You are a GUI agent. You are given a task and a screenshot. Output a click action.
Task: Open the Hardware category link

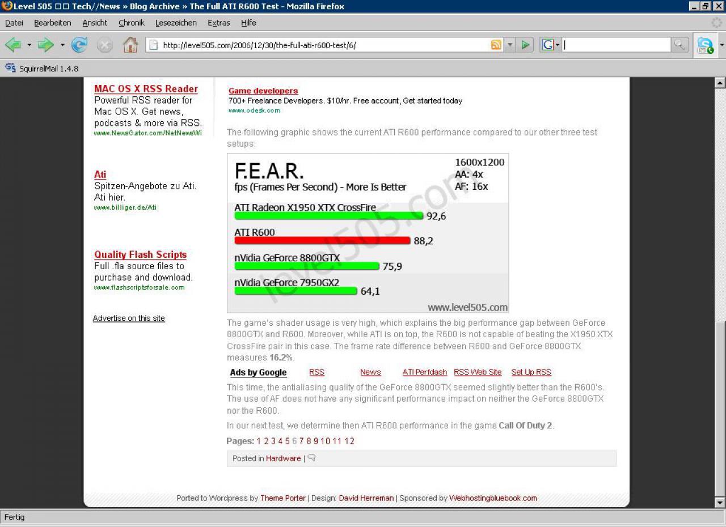(x=284, y=458)
